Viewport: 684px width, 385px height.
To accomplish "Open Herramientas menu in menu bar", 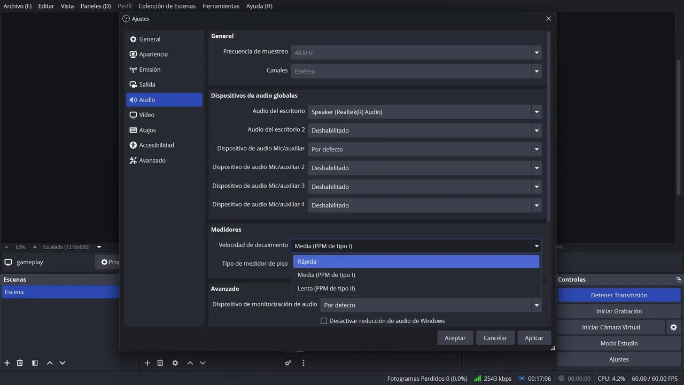I will pyautogui.click(x=221, y=6).
